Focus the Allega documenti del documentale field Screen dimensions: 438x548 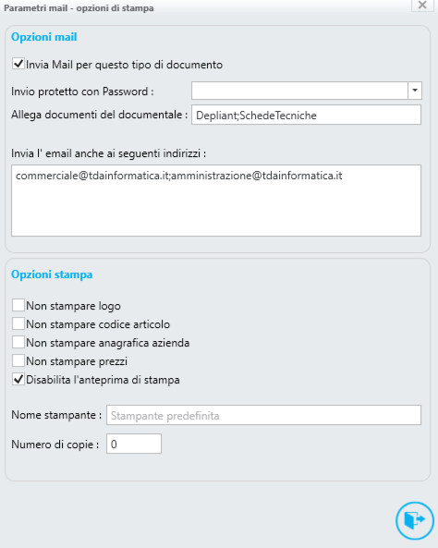click(x=306, y=115)
